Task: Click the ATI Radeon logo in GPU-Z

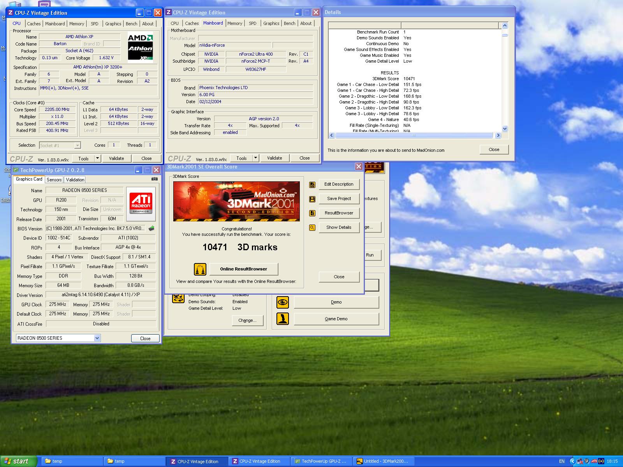Action: click(x=141, y=204)
